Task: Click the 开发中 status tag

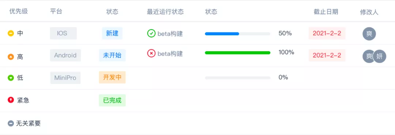Action: click(x=112, y=78)
